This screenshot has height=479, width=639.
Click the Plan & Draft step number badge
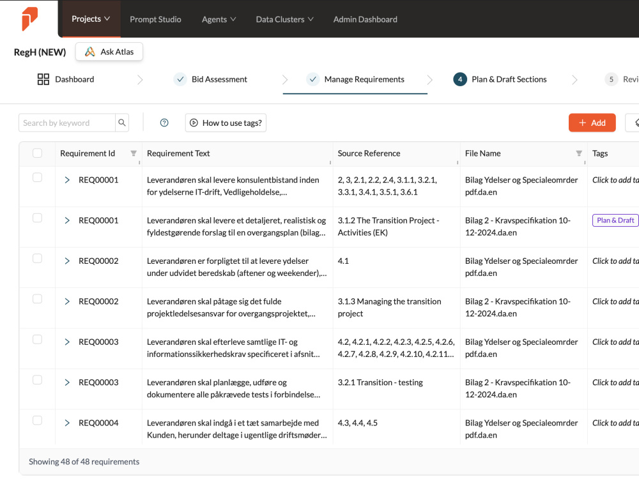point(460,79)
